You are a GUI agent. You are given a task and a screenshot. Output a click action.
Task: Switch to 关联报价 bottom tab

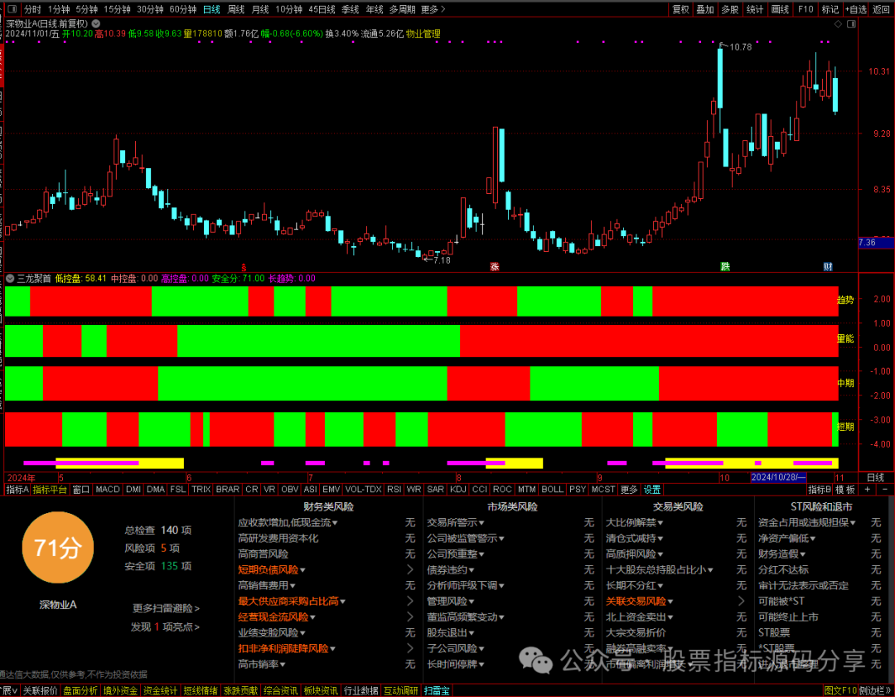point(40,690)
